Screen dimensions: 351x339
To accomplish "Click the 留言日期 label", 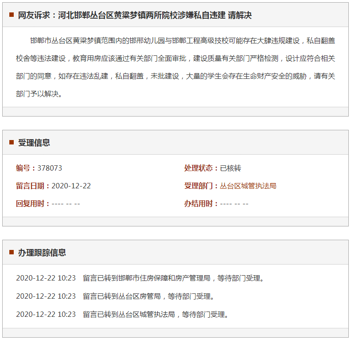I will (x=33, y=186).
